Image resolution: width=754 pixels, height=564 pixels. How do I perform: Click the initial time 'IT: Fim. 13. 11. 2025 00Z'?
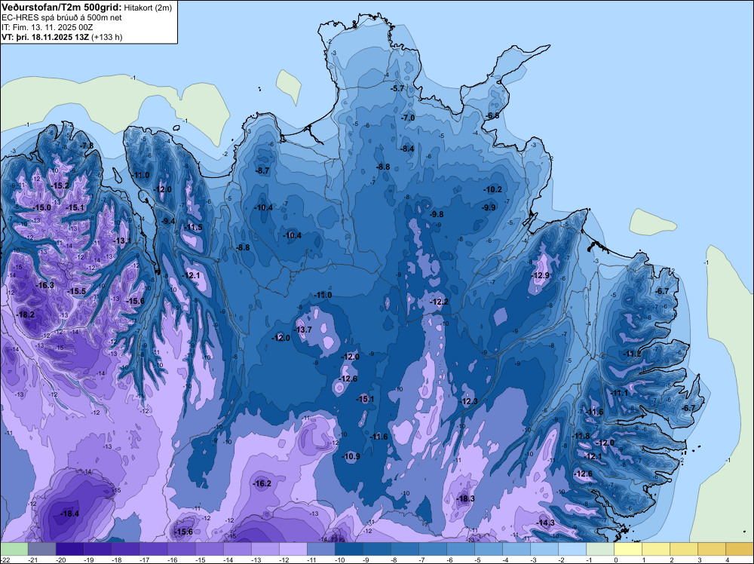click(x=47, y=27)
